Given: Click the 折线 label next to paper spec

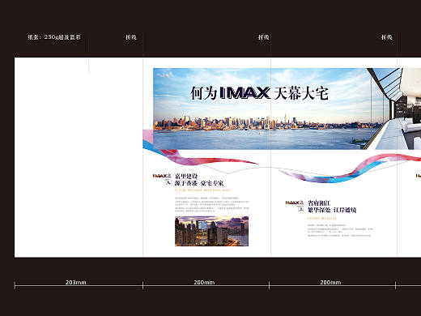Looking at the screenshot, I should [x=131, y=37].
